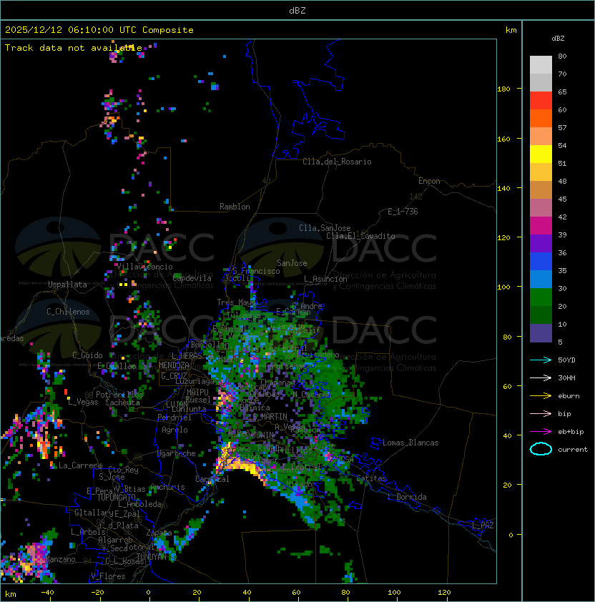The image size is (595, 602).
Task: Pick the red 60-65 dBZ swatch
Action: (541, 101)
